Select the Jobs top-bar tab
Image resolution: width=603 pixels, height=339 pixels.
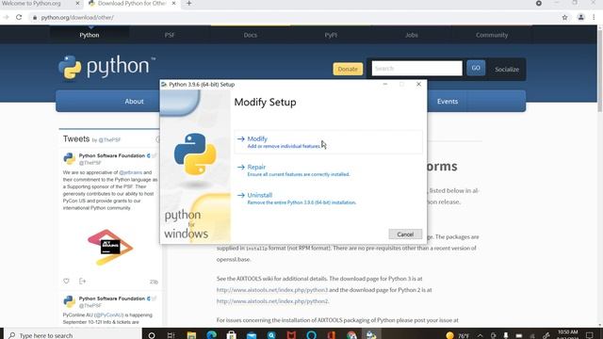point(411,35)
